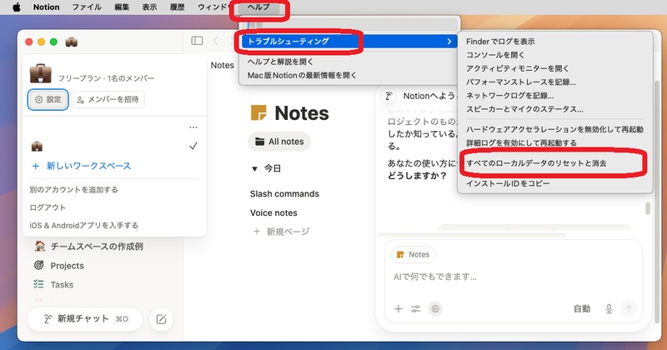Open the 編集 menu
This screenshot has height=350, width=667.
click(x=122, y=7)
